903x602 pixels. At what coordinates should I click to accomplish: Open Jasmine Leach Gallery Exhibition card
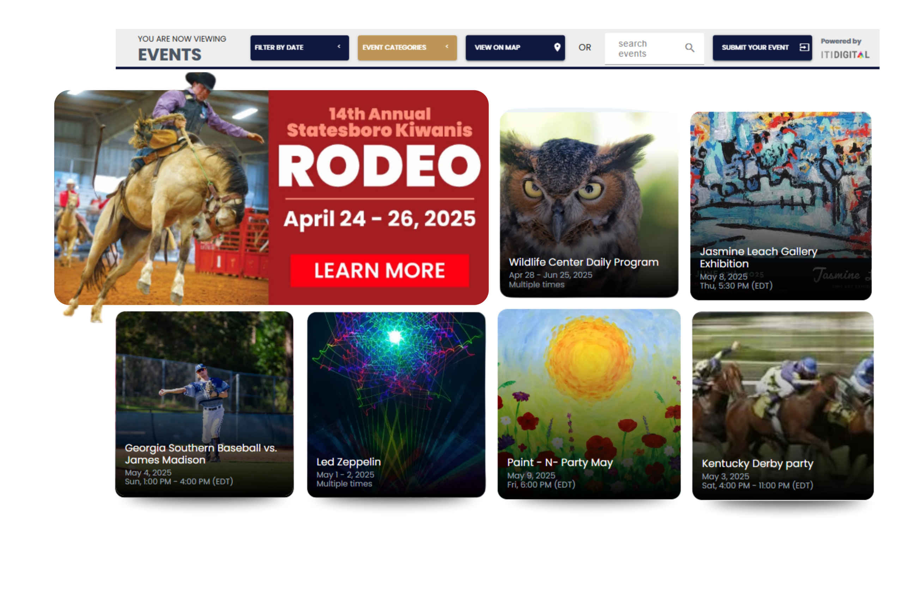[781, 206]
